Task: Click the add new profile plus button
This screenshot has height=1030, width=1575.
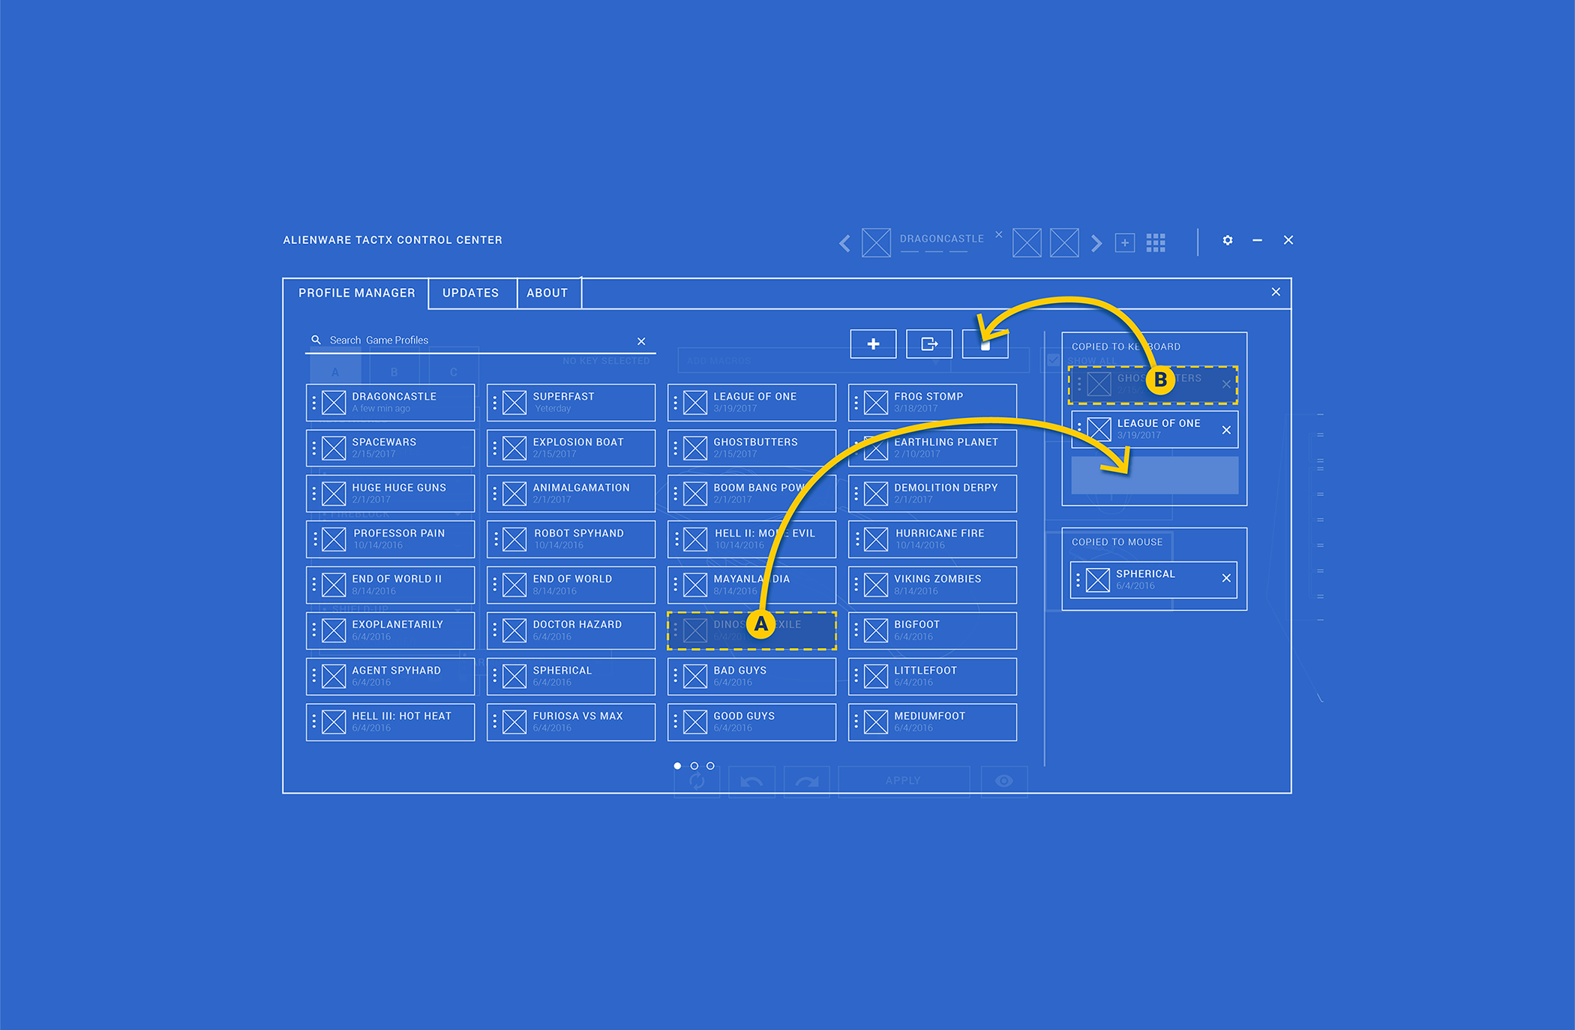Action: point(873,344)
